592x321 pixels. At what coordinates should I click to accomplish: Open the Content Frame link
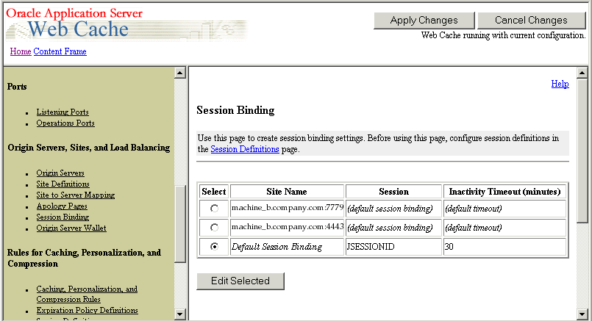[60, 51]
